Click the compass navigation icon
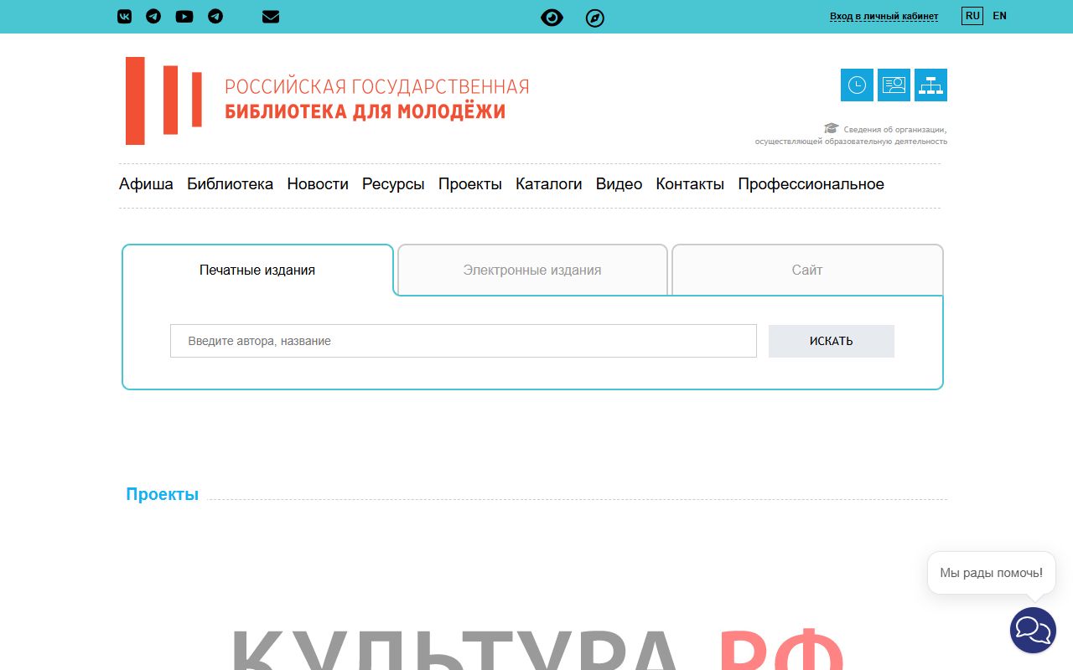Image resolution: width=1073 pixels, height=670 pixels. click(595, 18)
